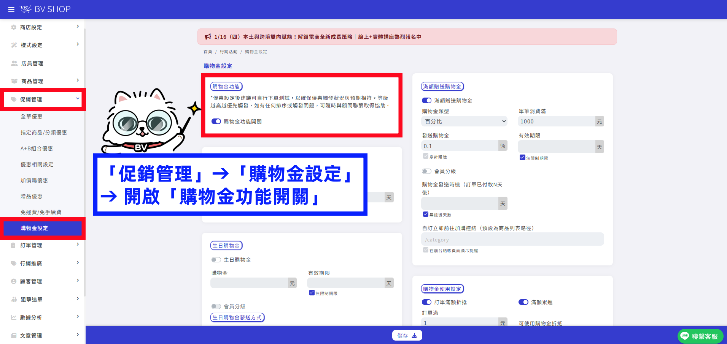Open the 購物金類型 百分比 dropdown
The width and height of the screenshot is (727, 344).
click(465, 122)
